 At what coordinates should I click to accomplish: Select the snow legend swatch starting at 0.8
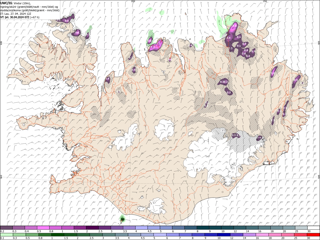click(55, 228)
